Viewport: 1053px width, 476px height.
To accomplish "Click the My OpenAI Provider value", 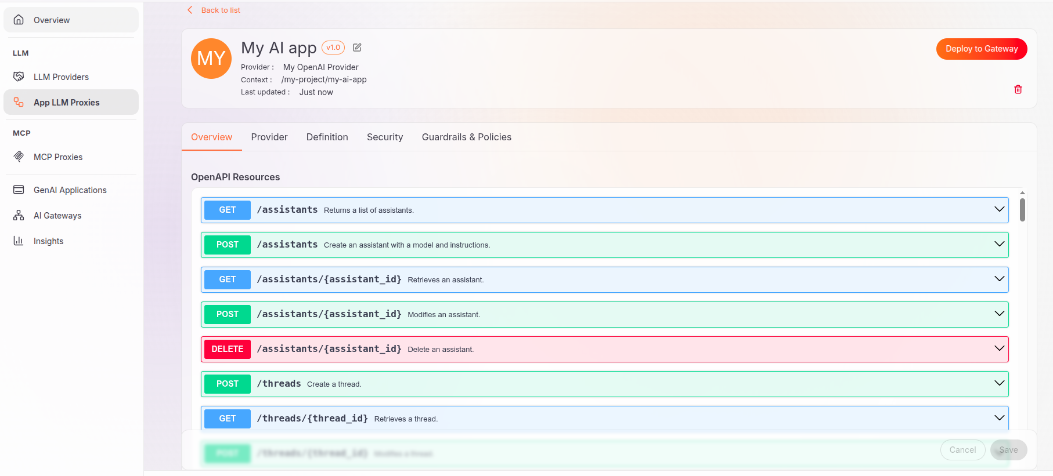I will click(321, 67).
